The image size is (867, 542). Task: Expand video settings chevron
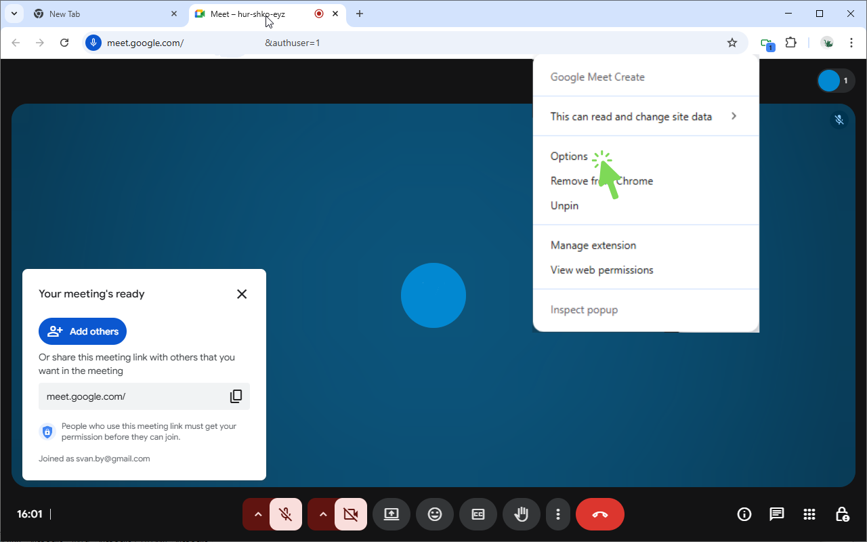click(x=322, y=514)
